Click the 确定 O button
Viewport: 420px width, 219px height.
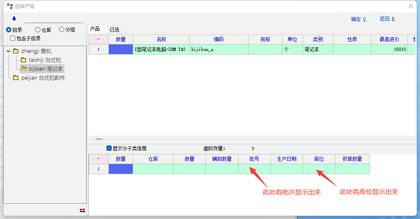[x=358, y=19]
